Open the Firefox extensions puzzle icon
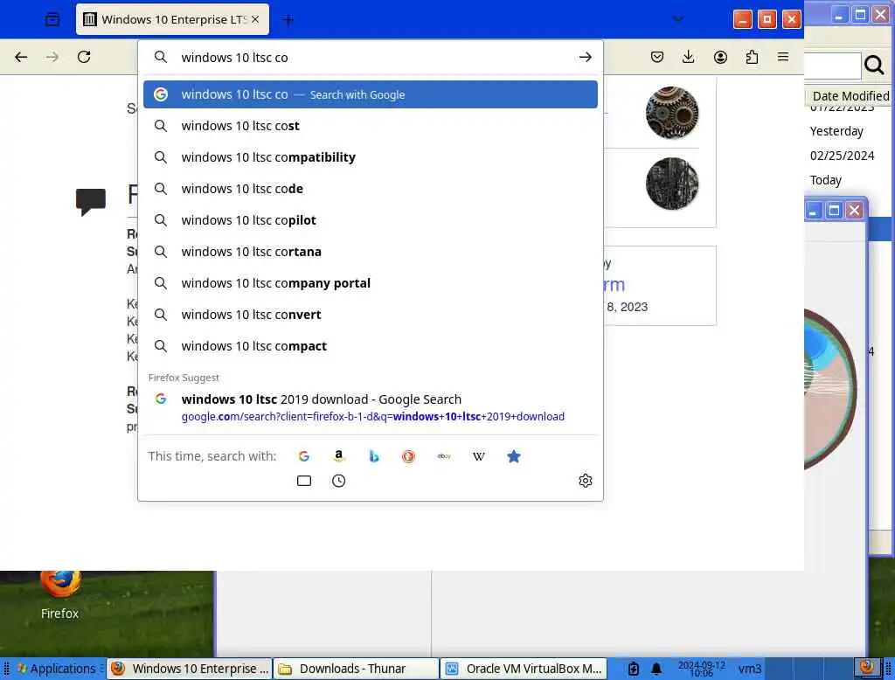The height and width of the screenshot is (680, 895). 752,57
